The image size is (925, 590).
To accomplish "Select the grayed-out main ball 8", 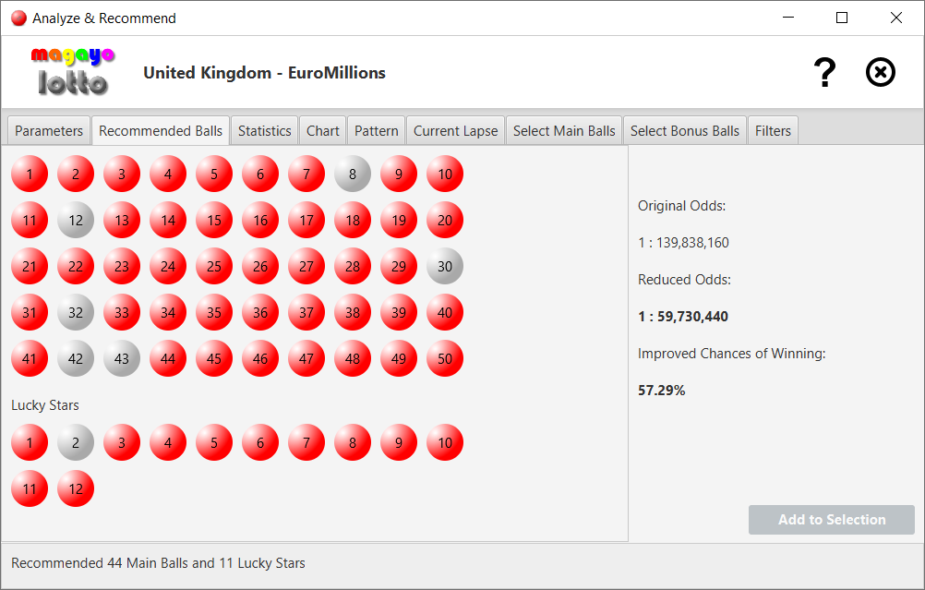I will [x=352, y=174].
